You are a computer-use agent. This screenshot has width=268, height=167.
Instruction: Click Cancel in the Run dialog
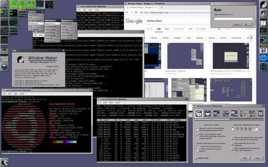click(236, 24)
